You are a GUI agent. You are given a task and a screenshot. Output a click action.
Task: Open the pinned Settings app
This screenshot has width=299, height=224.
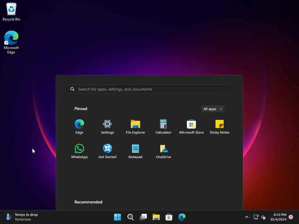point(107,127)
